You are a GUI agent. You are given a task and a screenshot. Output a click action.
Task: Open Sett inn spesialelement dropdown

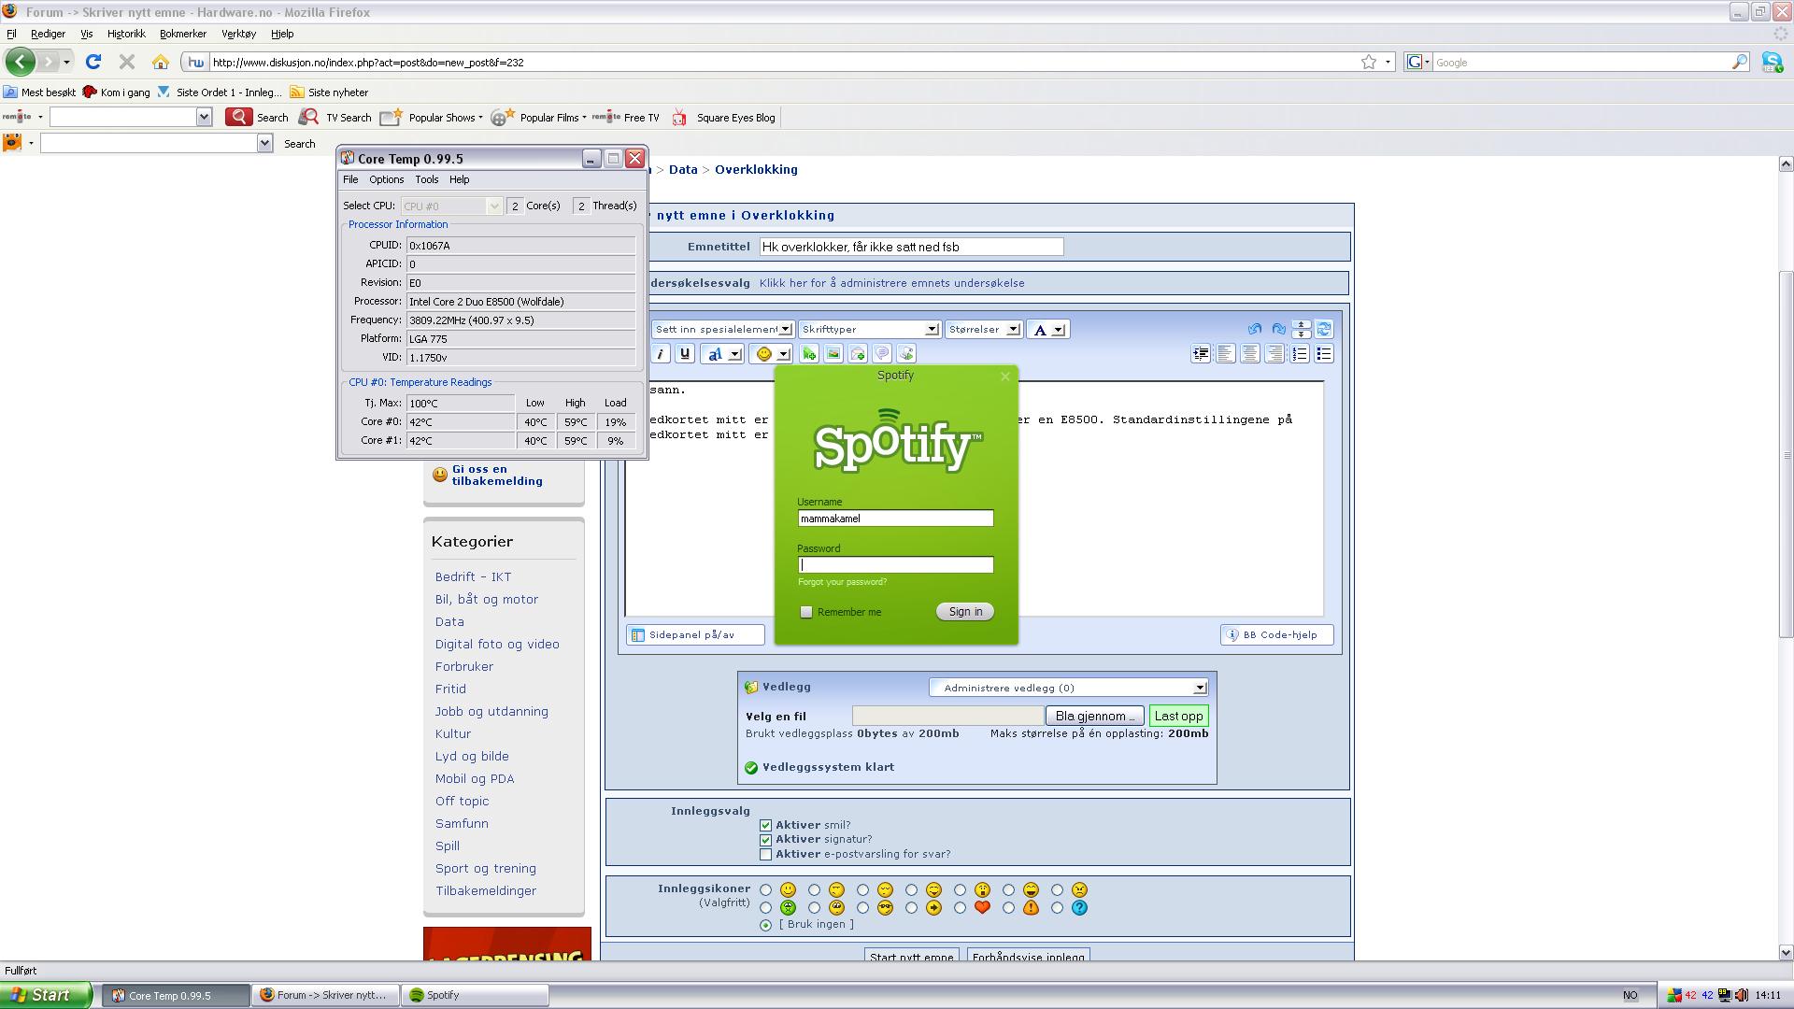[x=722, y=329]
